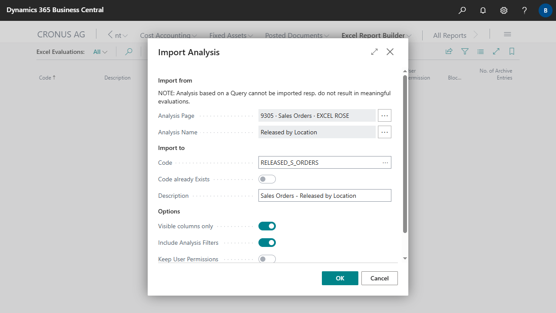Expand the Excel Evaluations All view filter

point(100,52)
